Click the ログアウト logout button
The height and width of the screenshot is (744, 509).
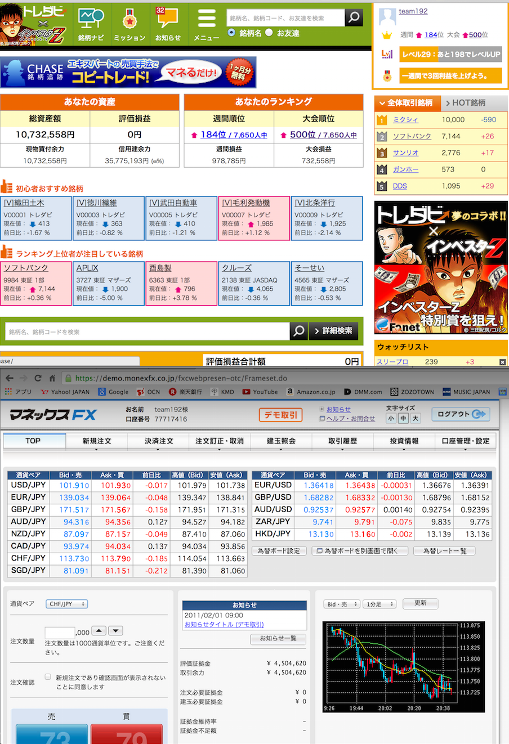(x=461, y=414)
